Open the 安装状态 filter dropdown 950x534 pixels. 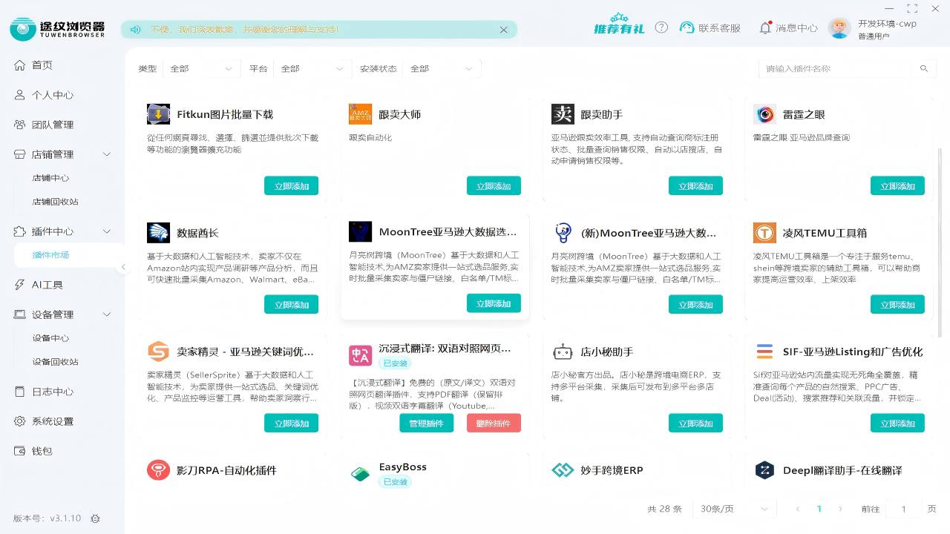click(x=441, y=67)
